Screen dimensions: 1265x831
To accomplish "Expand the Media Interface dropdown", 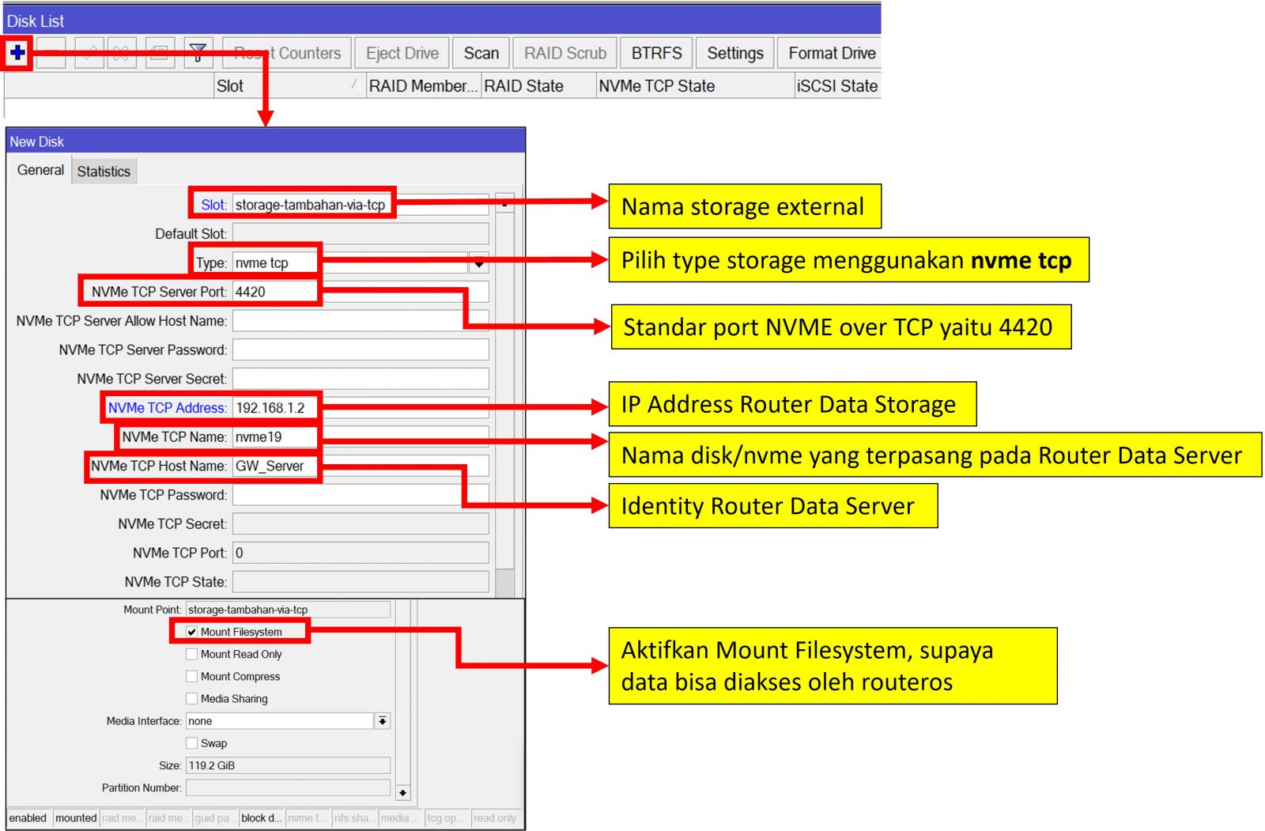I will 382,721.
